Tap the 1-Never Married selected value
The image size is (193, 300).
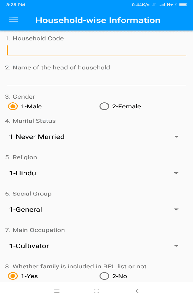(37, 137)
